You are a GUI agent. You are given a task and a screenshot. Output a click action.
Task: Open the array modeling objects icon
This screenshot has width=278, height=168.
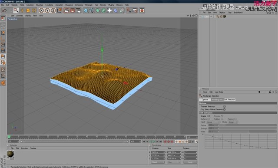103,10
